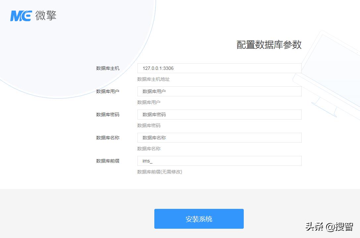Click the 微擎 logo icon

click(x=33, y=16)
